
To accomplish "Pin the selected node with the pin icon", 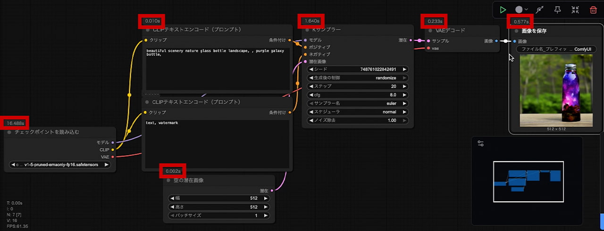I will [557, 9].
